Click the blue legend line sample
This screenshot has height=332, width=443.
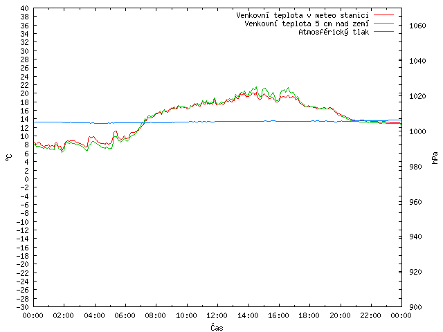click(383, 32)
